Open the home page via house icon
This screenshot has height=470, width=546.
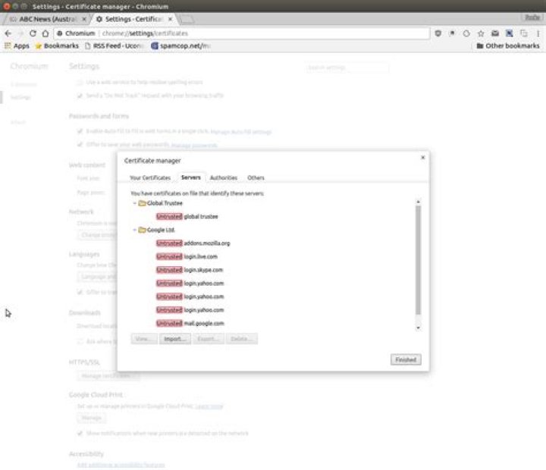(x=45, y=33)
